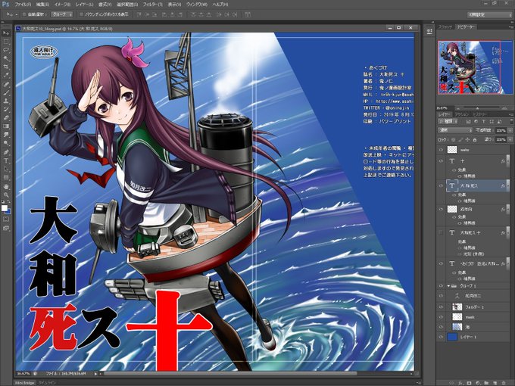The height and width of the screenshot is (386, 515).
Task: Select the Path Selection tool
Action: click(6, 169)
